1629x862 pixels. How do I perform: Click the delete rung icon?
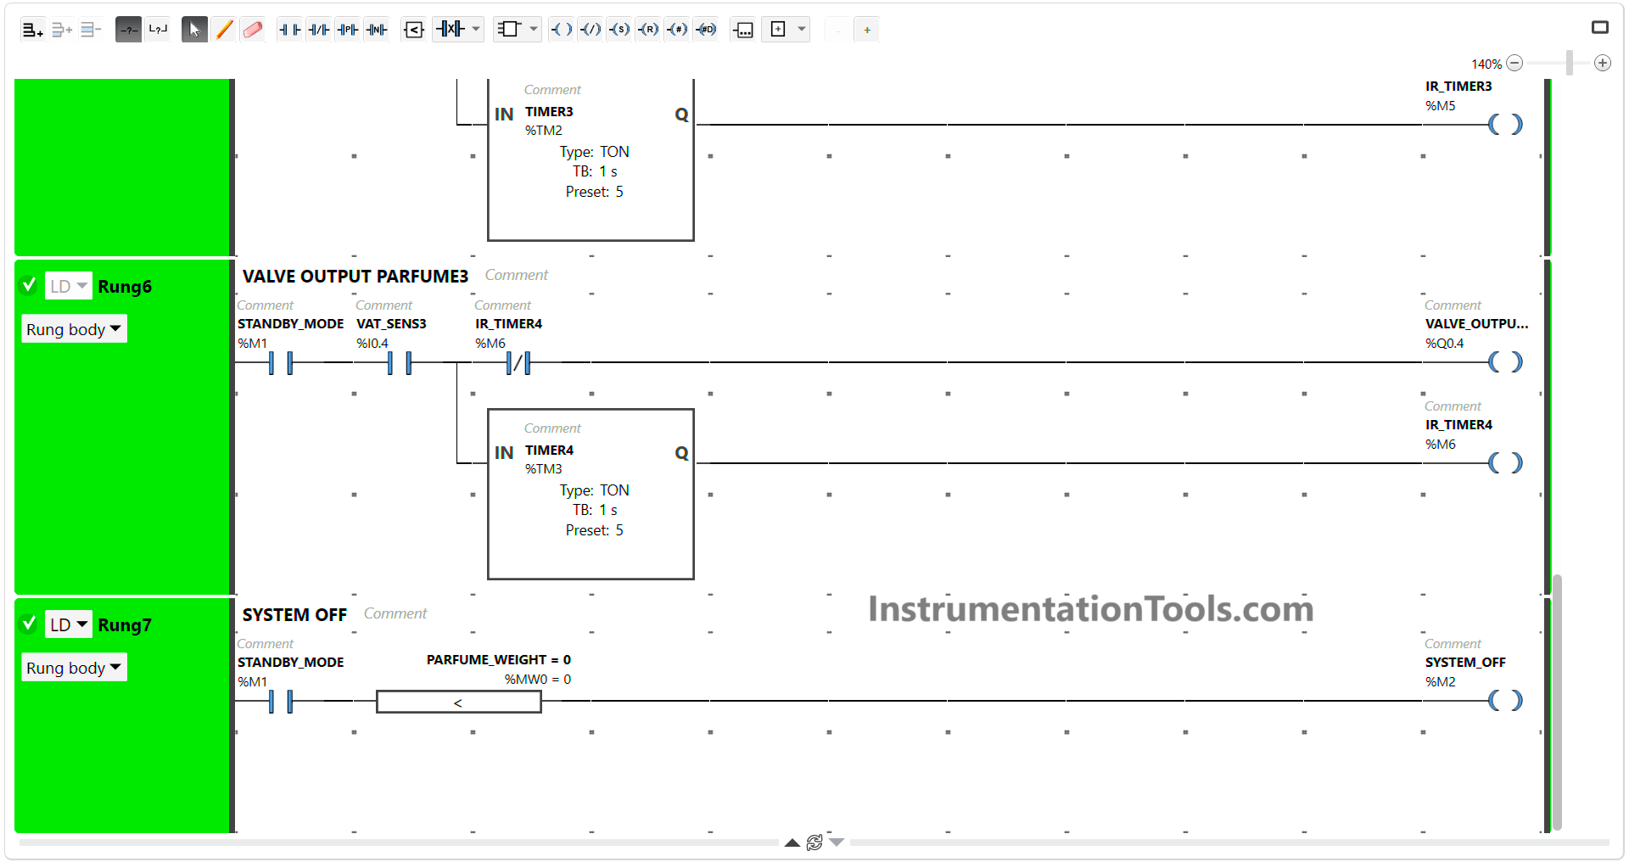click(x=91, y=30)
